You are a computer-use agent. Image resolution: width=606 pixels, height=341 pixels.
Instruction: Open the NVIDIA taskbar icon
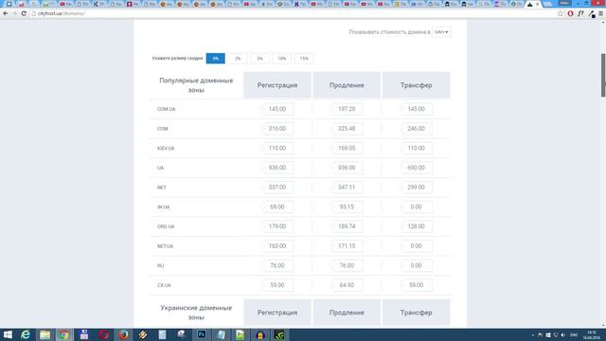pyautogui.click(x=279, y=334)
